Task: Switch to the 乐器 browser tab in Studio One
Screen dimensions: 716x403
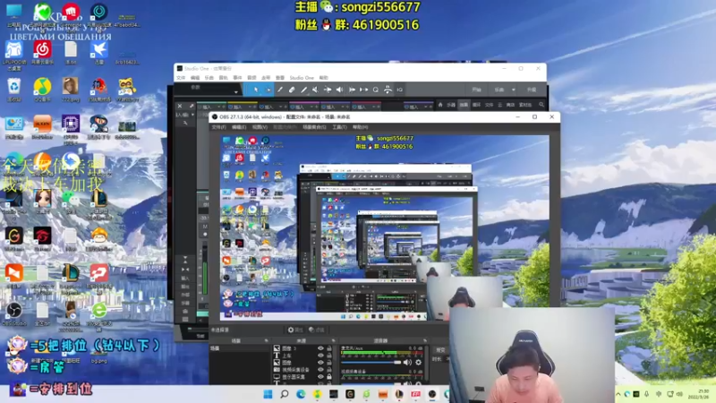Action: coord(451,105)
